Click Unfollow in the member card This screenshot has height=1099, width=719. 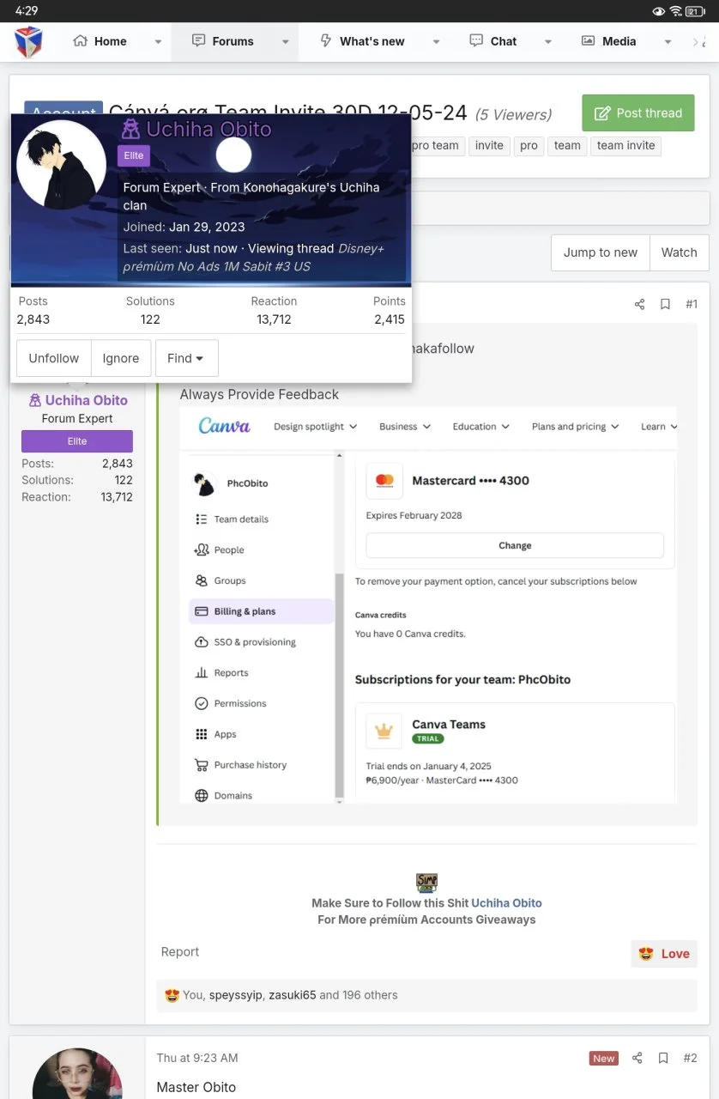54,358
